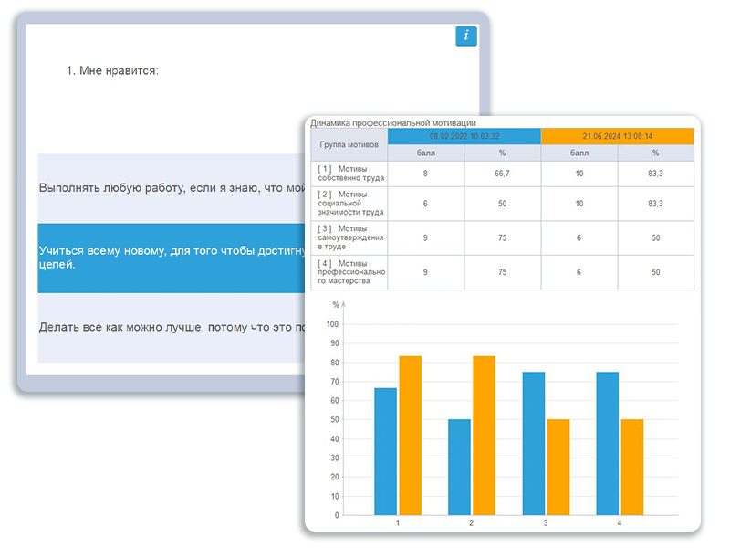
Task: Click the orange bar for group 3
Action: [x=558, y=467]
